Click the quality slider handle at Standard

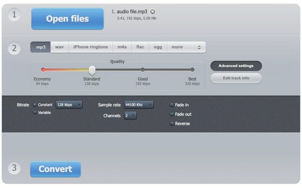[92, 70]
